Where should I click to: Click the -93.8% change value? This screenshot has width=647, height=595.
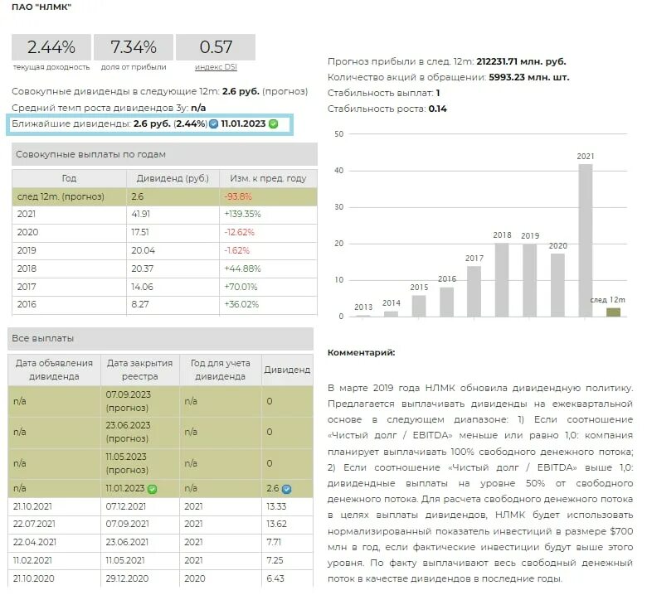pyautogui.click(x=238, y=196)
